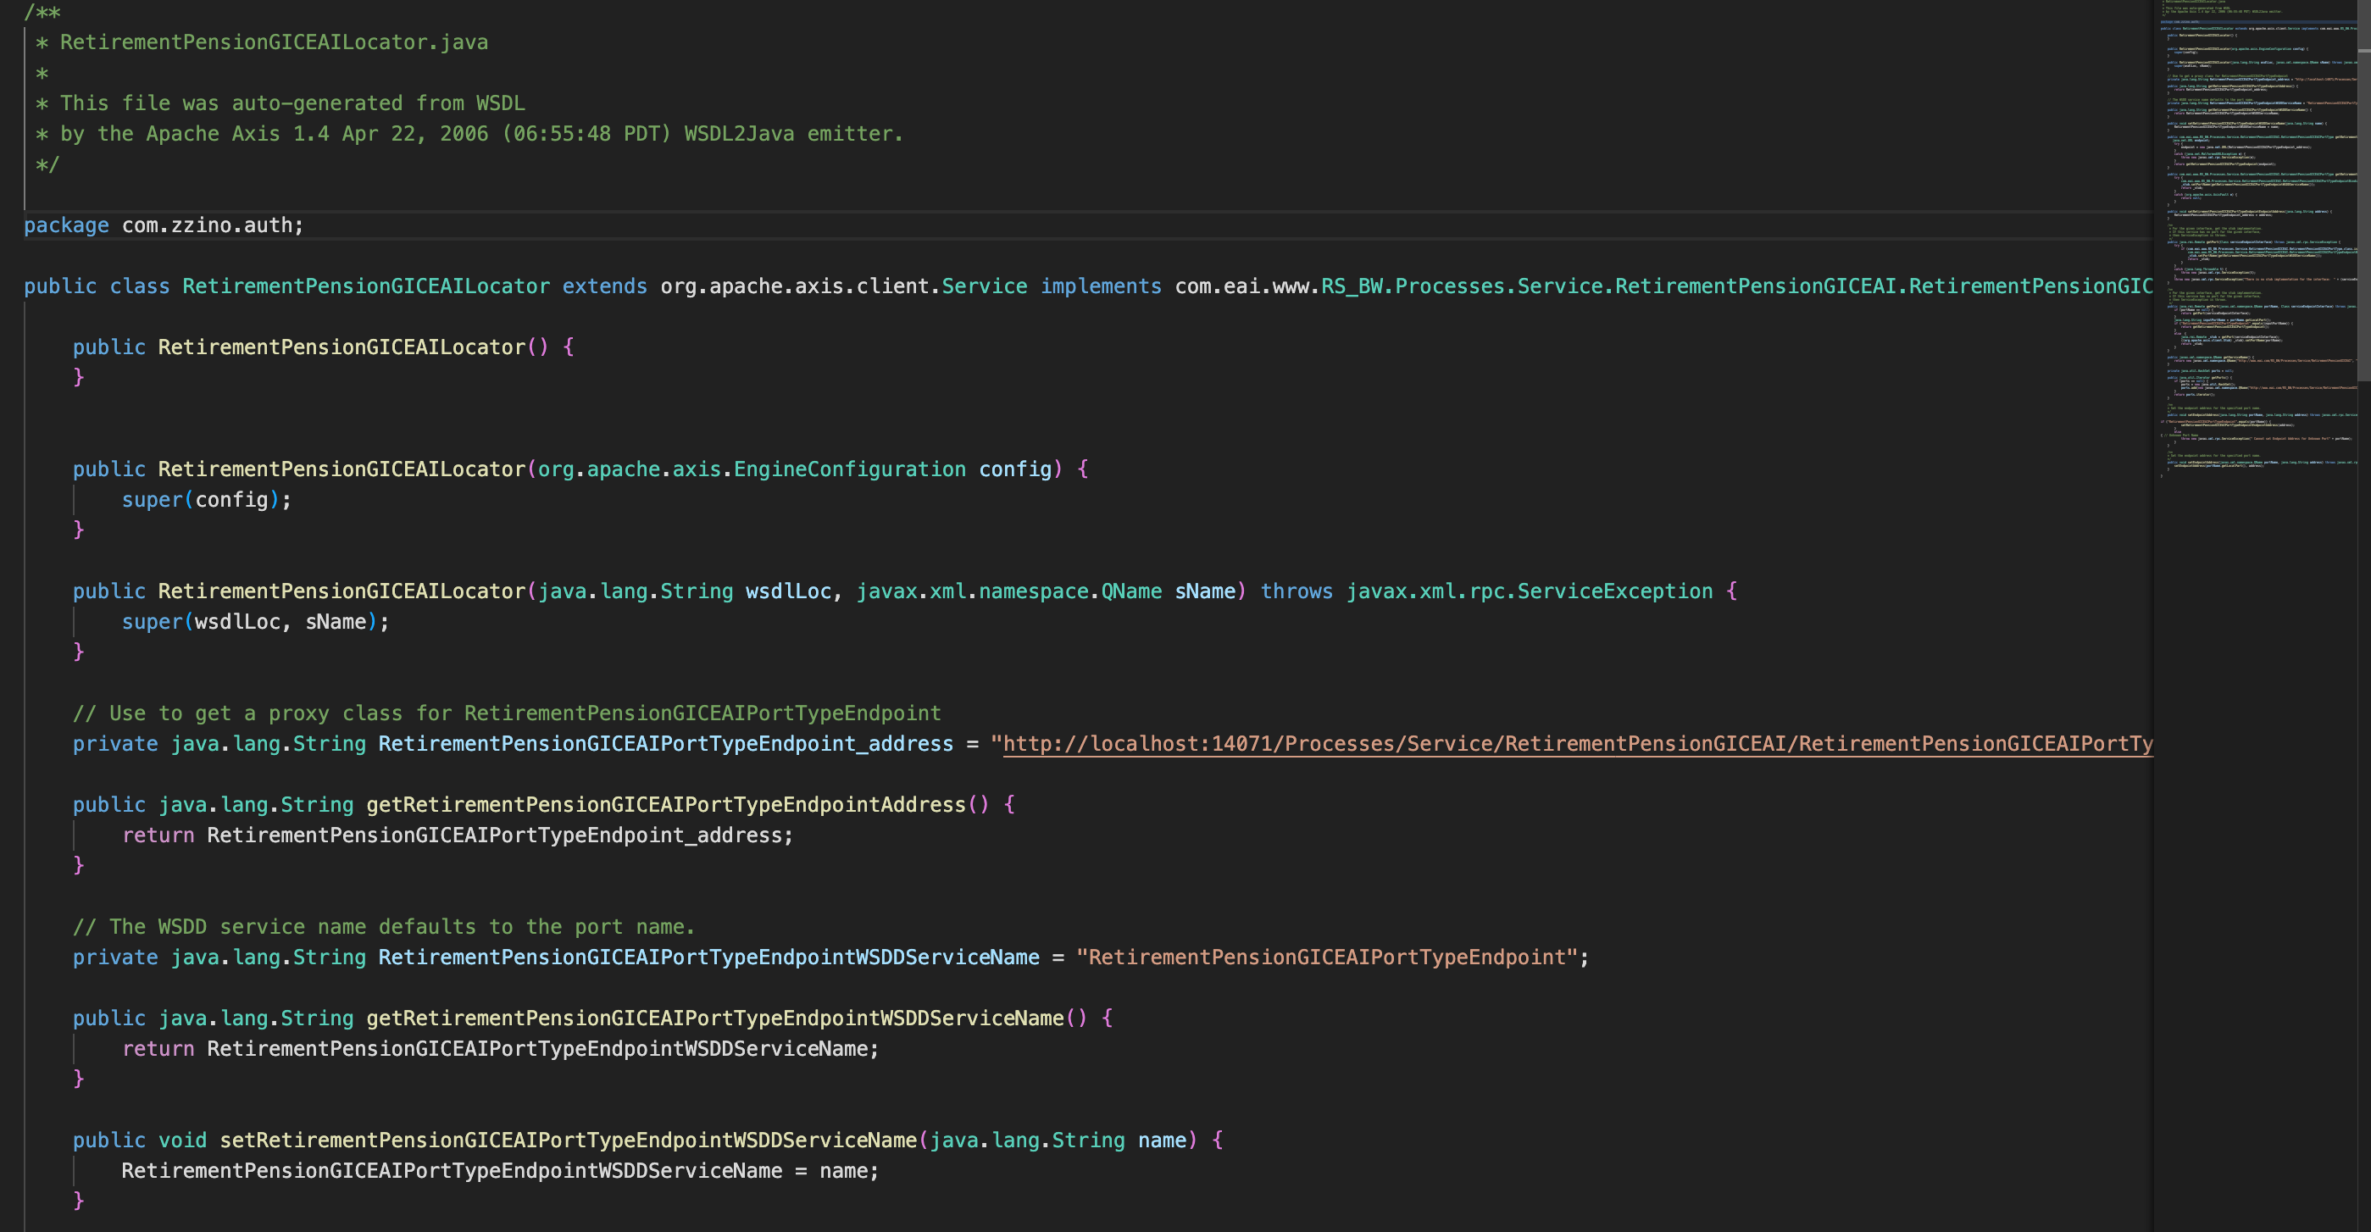Click the "RetirementPensionGICEAIPortTypeEndpoint" string literal

click(1327, 957)
